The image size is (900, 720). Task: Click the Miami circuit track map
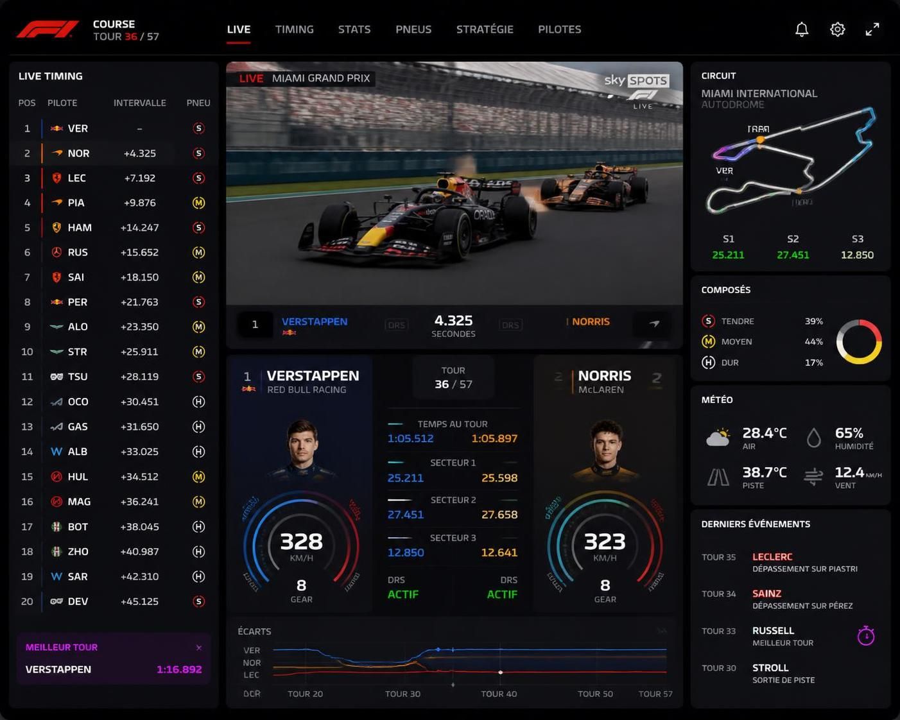click(x=790, y=162)
